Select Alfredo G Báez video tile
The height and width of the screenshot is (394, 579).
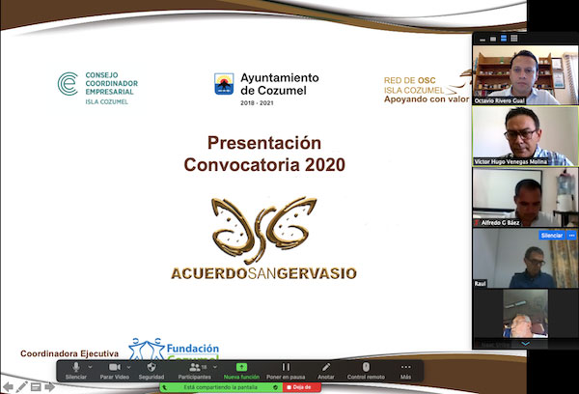[525, 197]
